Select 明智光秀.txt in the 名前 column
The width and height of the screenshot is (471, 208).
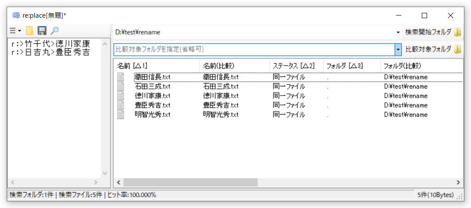coord(153,115)
